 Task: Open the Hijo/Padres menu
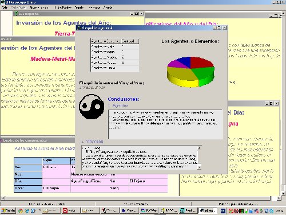tap(63, 7)
